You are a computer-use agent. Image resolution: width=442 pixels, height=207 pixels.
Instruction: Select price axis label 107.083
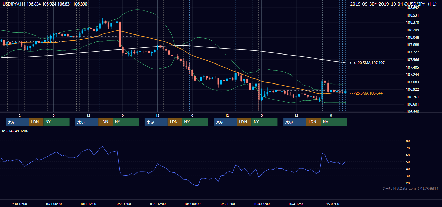(x=413, y=82)
